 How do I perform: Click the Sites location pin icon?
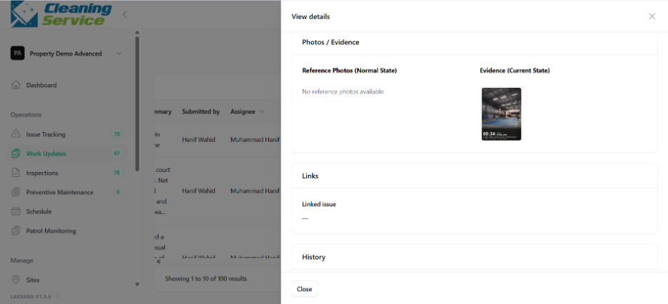click(16, 280)
